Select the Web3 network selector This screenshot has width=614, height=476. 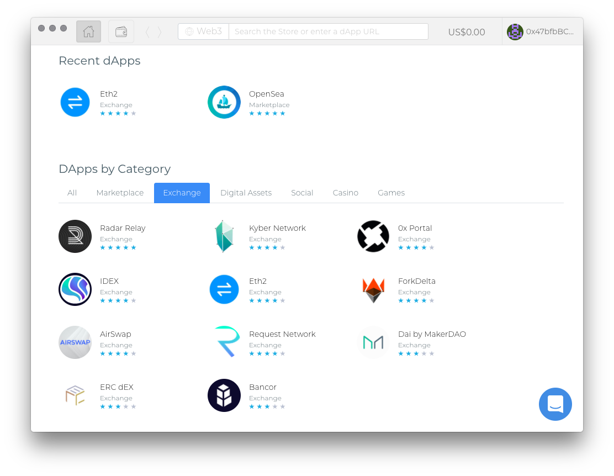(204, 31)
